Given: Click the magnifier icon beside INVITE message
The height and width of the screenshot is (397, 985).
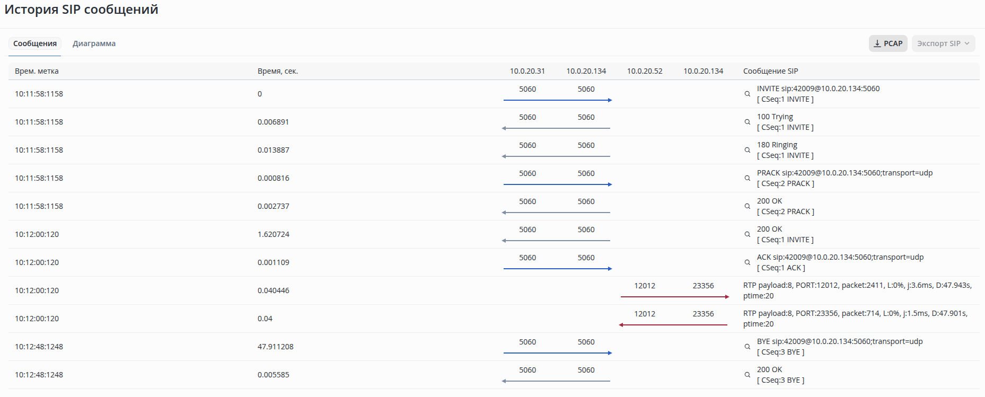Looking at the screenshot, I should point(747,94).
